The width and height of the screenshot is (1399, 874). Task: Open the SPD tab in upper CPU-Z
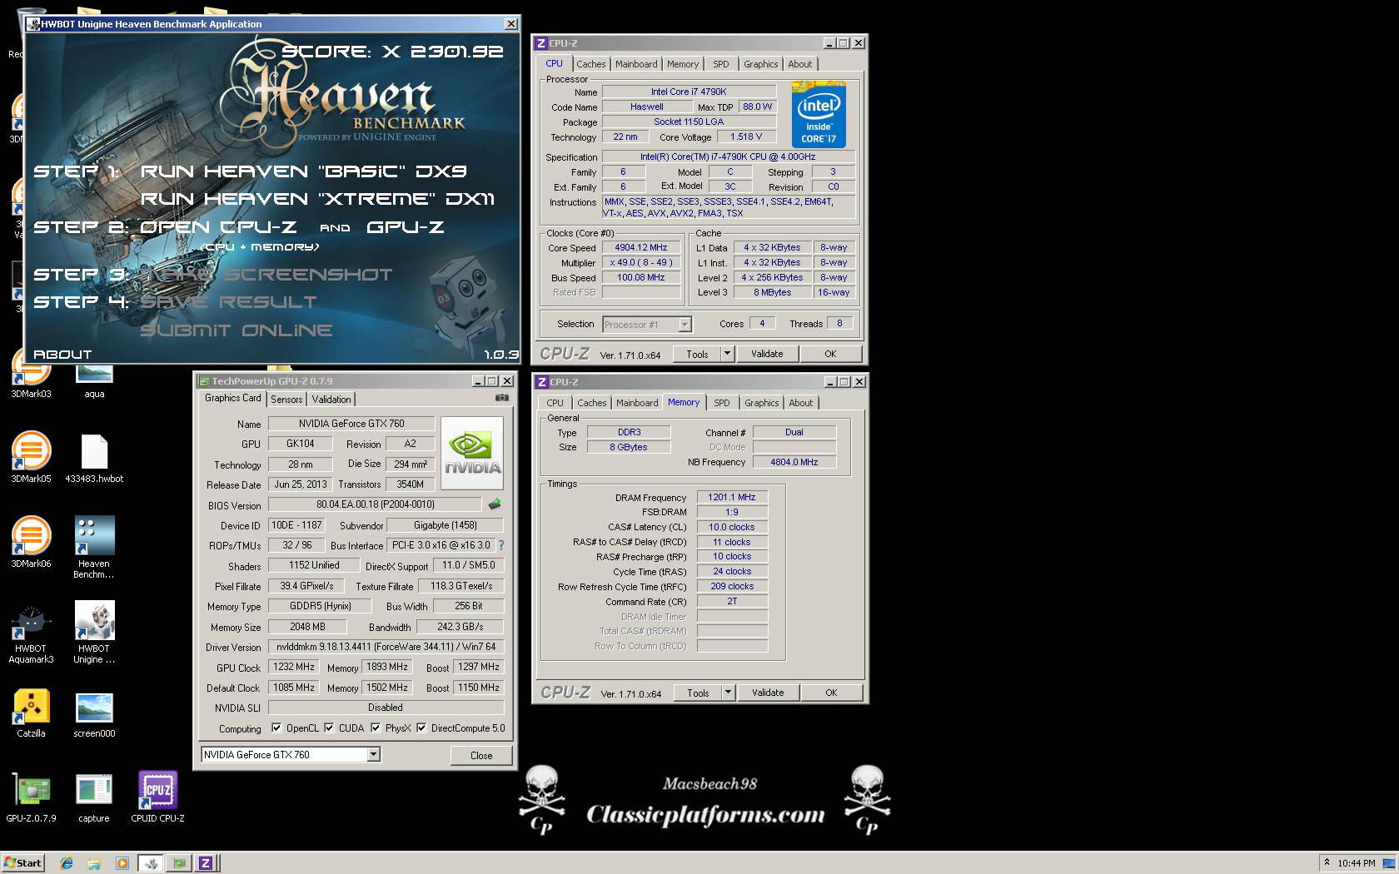(x=721, y=64)
